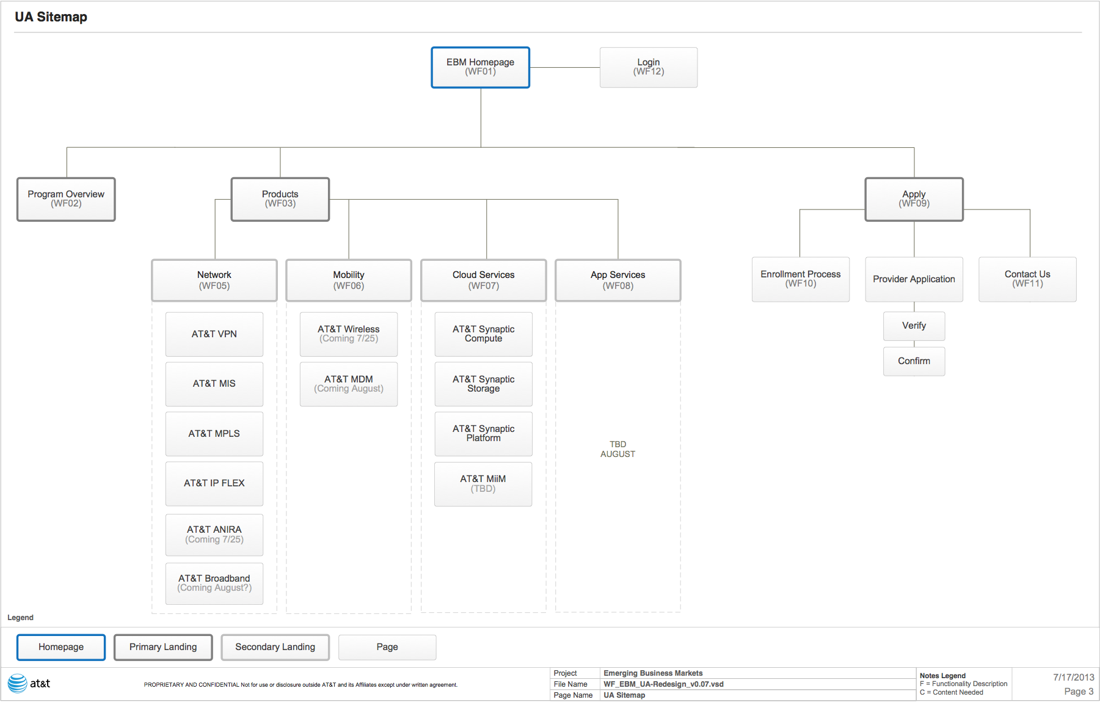The image size is (1100, 702).
Task: Select the AT&T Synaptic Storage box
Action: click(x=484, y=384)
